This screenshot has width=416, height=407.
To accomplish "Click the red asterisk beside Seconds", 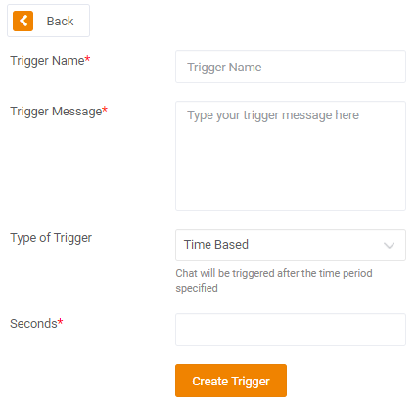I will tap(61, 322).
